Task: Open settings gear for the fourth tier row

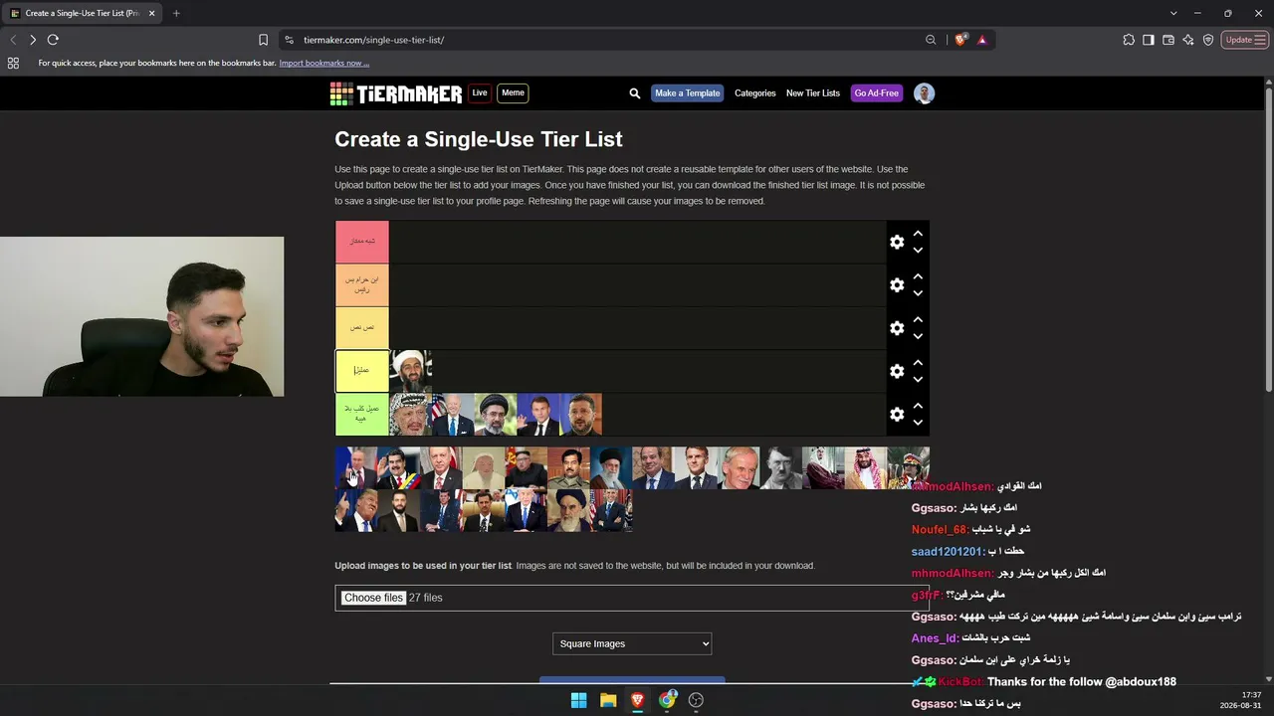Action: point(897,371)
